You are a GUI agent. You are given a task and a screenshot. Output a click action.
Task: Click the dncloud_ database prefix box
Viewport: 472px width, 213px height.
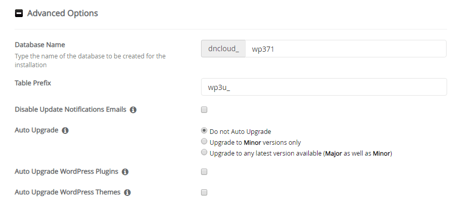pyautogui.click(x=223, y=49)
